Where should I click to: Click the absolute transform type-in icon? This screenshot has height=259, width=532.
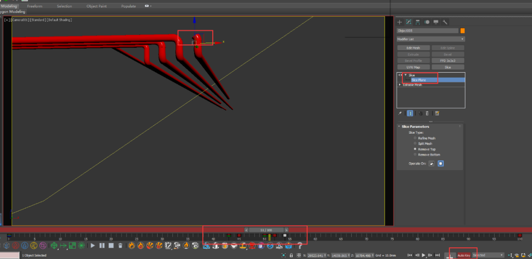click(x=299, y=255)
